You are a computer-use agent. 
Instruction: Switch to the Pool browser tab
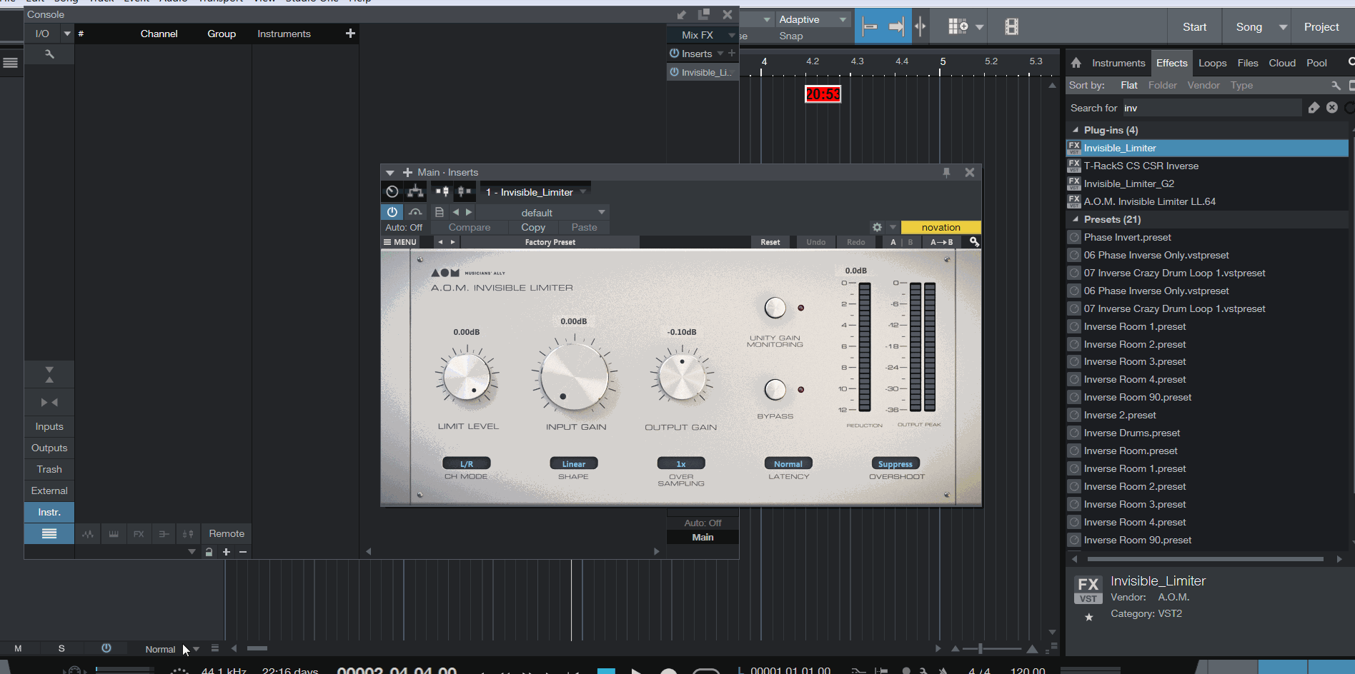(1316, 63)
